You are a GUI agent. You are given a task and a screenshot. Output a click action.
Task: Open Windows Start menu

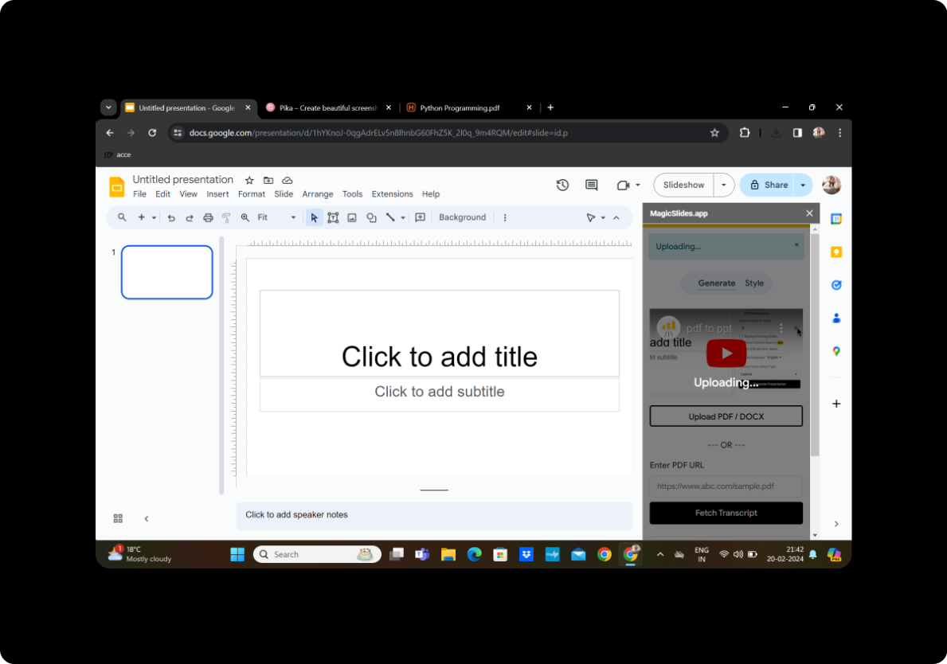coord(237,555)
